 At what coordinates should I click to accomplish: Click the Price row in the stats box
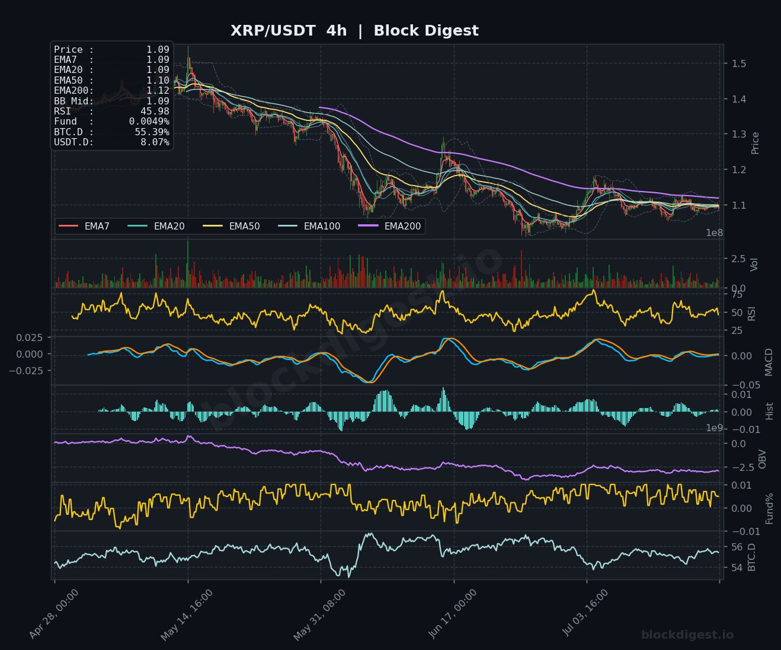coord(111,50)
